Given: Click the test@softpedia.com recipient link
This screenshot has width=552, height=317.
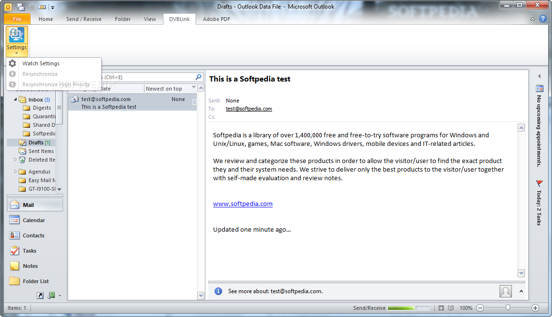Looking at the screenshot, I should tap(249, 109).
